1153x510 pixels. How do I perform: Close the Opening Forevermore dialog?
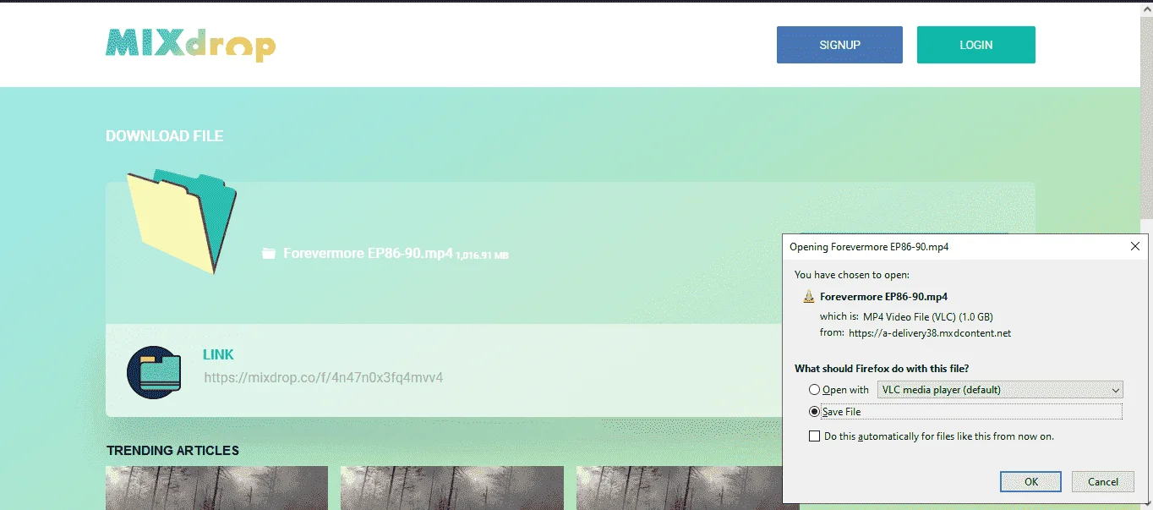[x=1134, y=246]
